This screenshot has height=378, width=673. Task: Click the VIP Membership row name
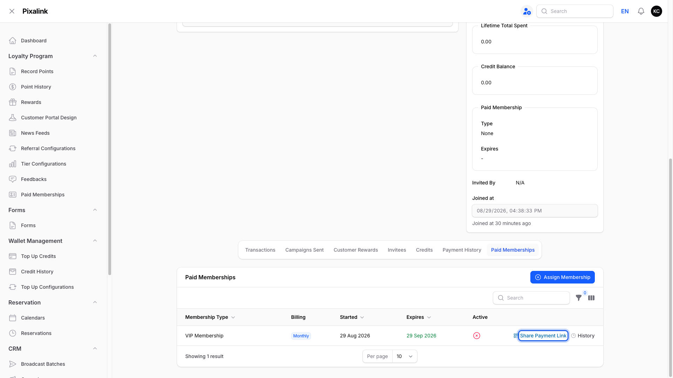204,336
